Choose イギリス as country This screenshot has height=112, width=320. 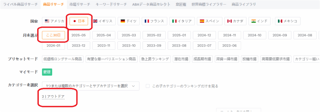103,21
